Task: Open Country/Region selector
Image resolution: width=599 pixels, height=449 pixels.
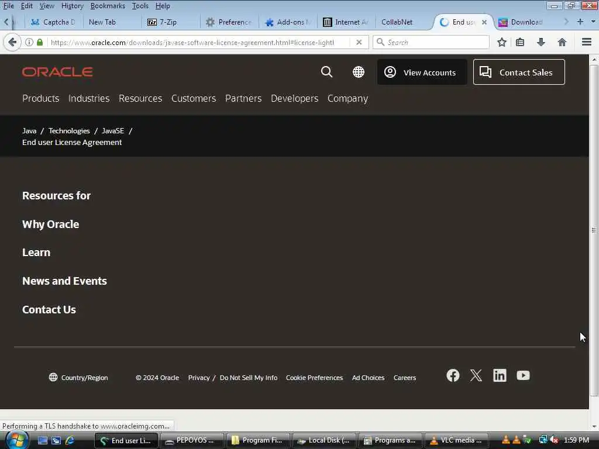Action: coord(78,378)
